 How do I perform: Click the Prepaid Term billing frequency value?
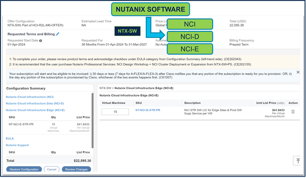(x=239, y=44)
